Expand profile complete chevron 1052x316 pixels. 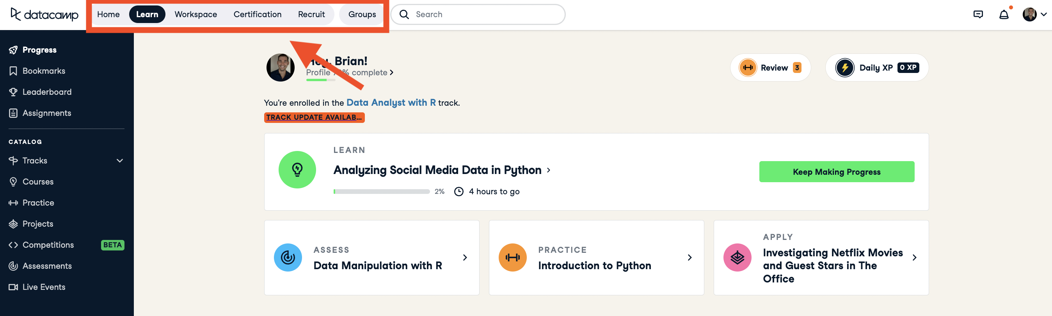click(x=391, y=73)
